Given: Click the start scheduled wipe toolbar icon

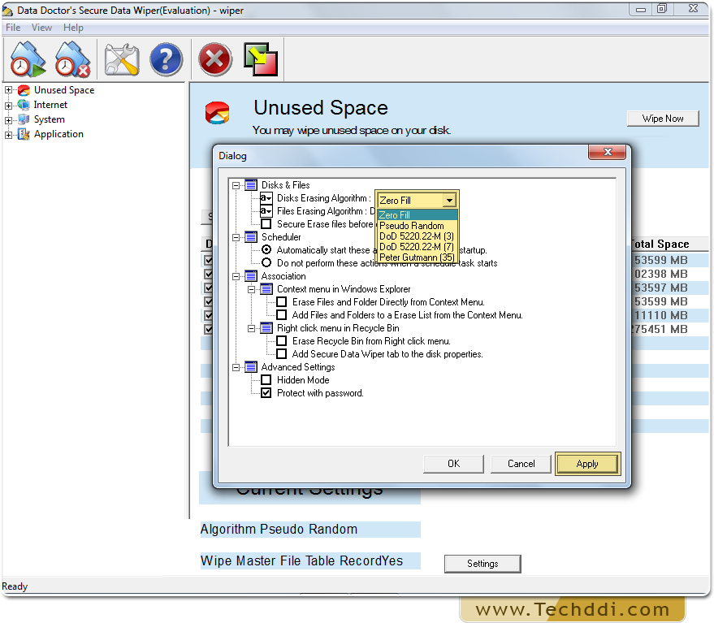Looking at the screenshot, I should click(28, 59).
